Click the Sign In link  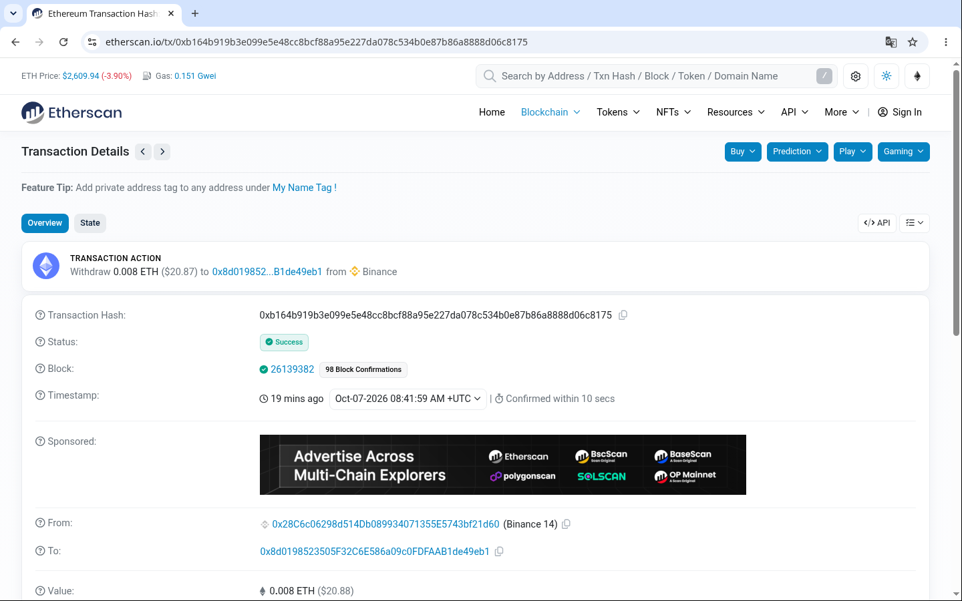[899, 112]
